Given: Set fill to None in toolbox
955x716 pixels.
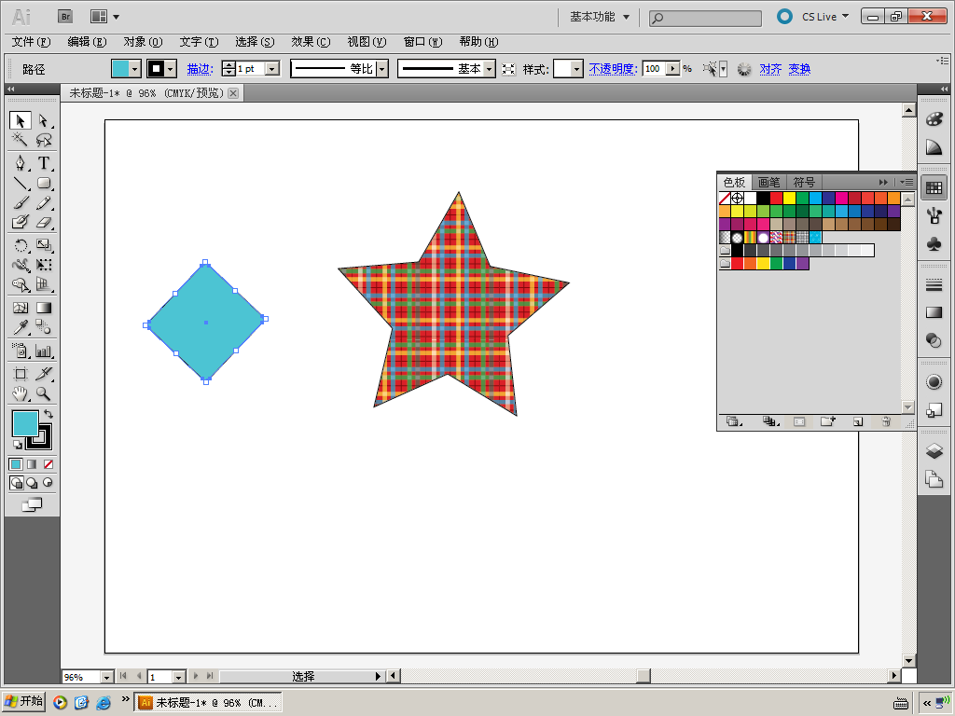Looking at the screenshot, I should 48,464.
